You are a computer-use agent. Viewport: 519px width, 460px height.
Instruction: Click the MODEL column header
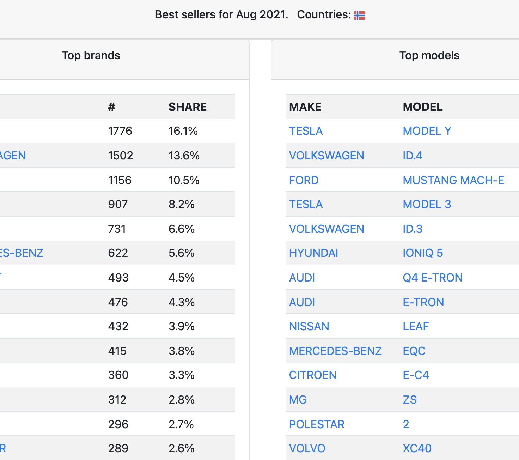423,107
